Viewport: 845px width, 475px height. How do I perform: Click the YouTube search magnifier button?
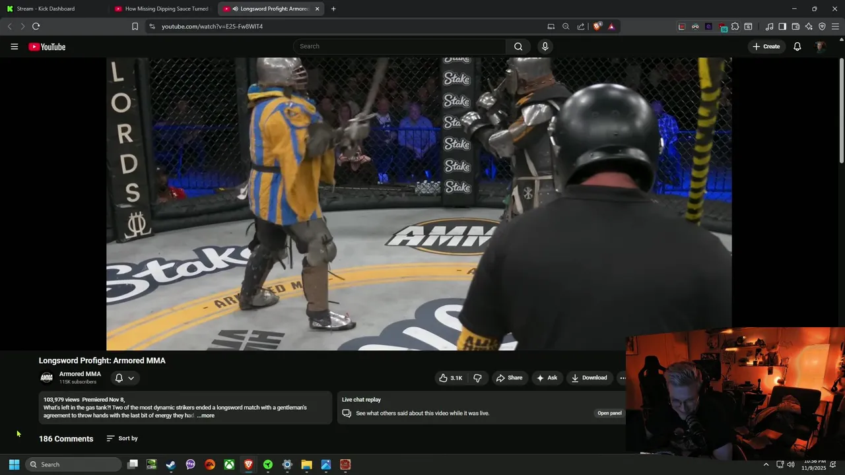[x=518, y=46]
